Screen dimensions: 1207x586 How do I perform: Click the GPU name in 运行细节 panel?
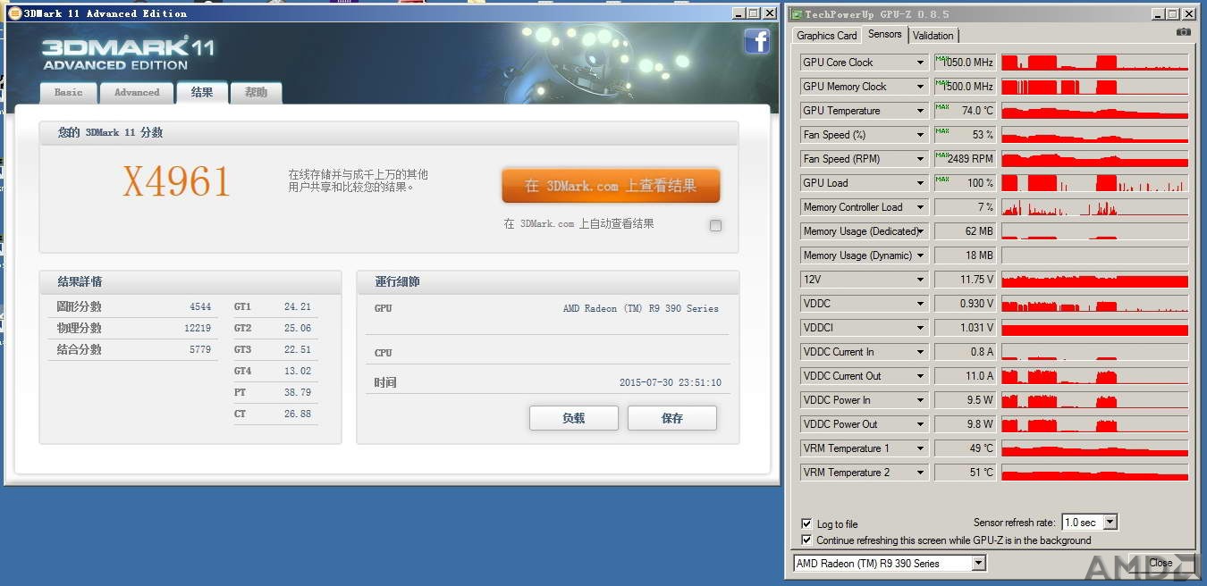[x=641, y=309]
